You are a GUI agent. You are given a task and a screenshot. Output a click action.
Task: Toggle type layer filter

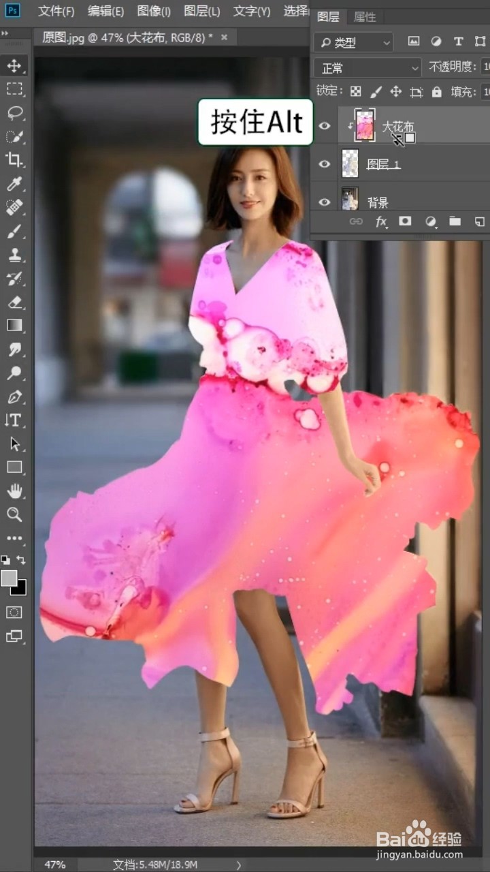[459, 42]
